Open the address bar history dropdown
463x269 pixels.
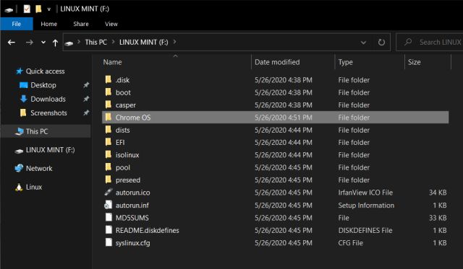pos(363,43)
